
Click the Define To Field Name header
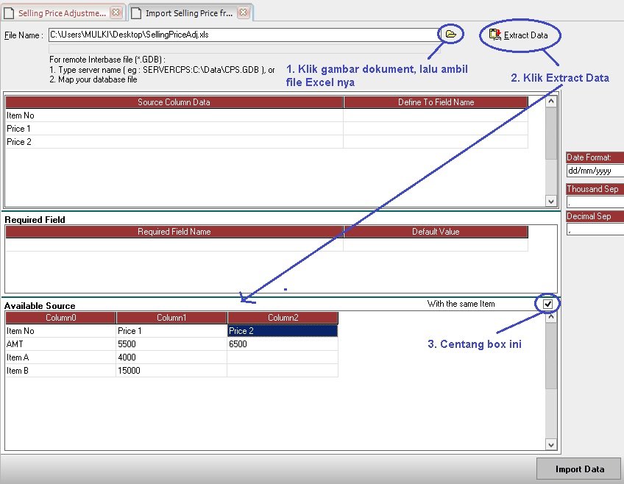(436, 102)
